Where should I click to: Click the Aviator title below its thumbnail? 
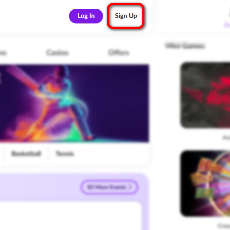point(226,137)
